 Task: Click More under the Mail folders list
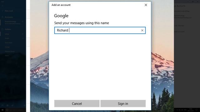click(7, 56)
